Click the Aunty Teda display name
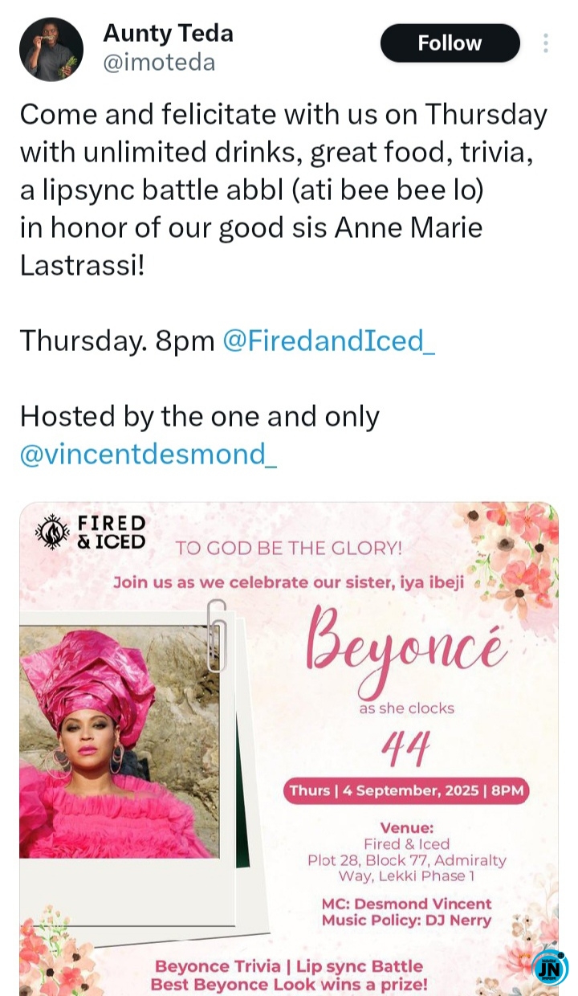578x996 pixels. (169, 33)
